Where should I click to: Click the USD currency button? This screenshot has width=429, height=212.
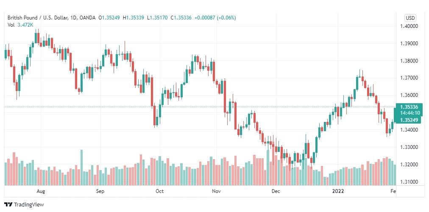click(x=410, y=18)
